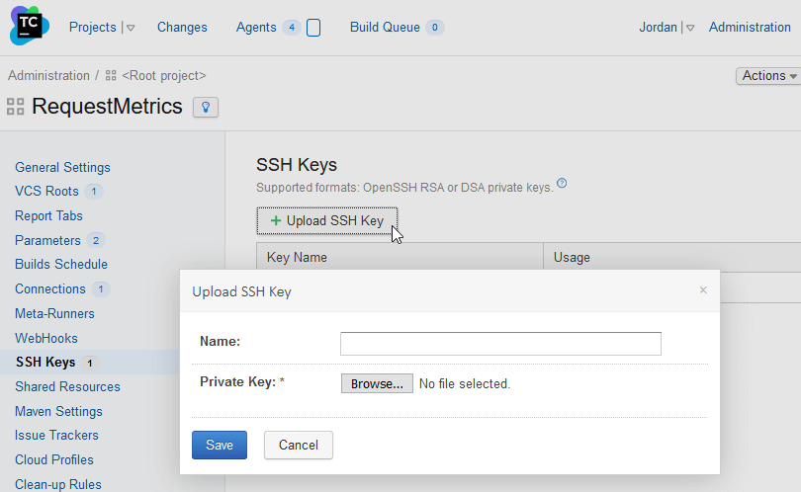Click the Build Queue count badge

coord(435,28)
